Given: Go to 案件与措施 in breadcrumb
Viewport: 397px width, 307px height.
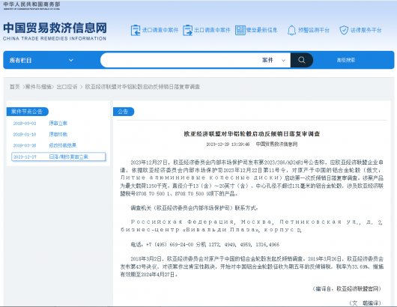Looking at the screenshot, I should pyautogui.click(x=38, y=87).
